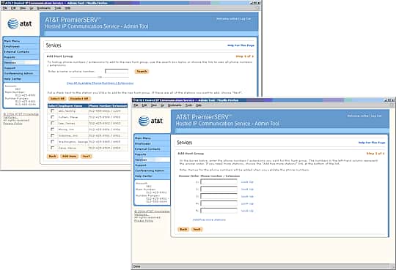Viewport: 396px width, 270px height.
Task: Tick the first employee row checkbox
Action: [52, 110]
